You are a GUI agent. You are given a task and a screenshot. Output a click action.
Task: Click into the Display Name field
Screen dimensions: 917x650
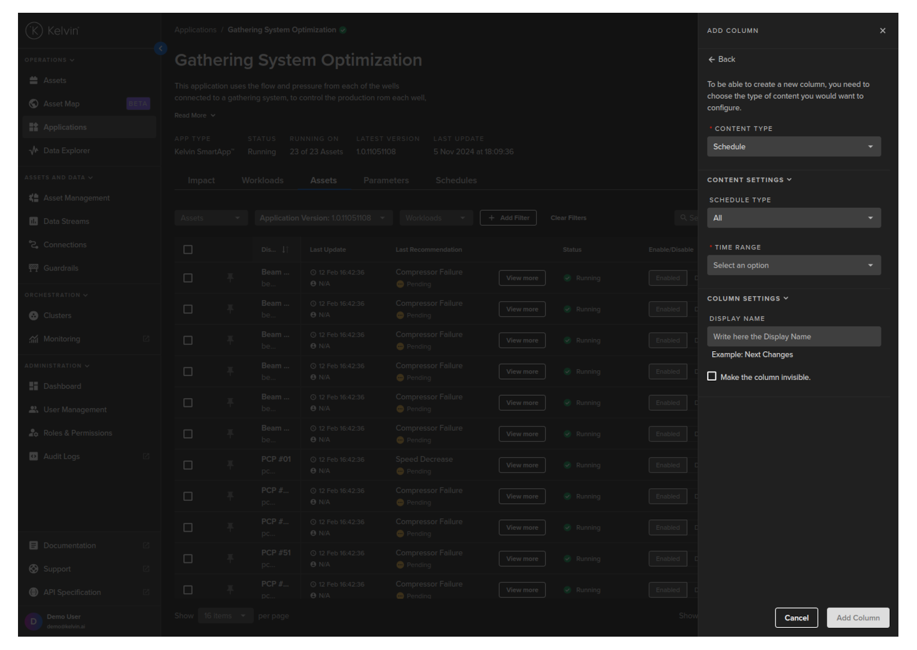[x=793, y=337]
